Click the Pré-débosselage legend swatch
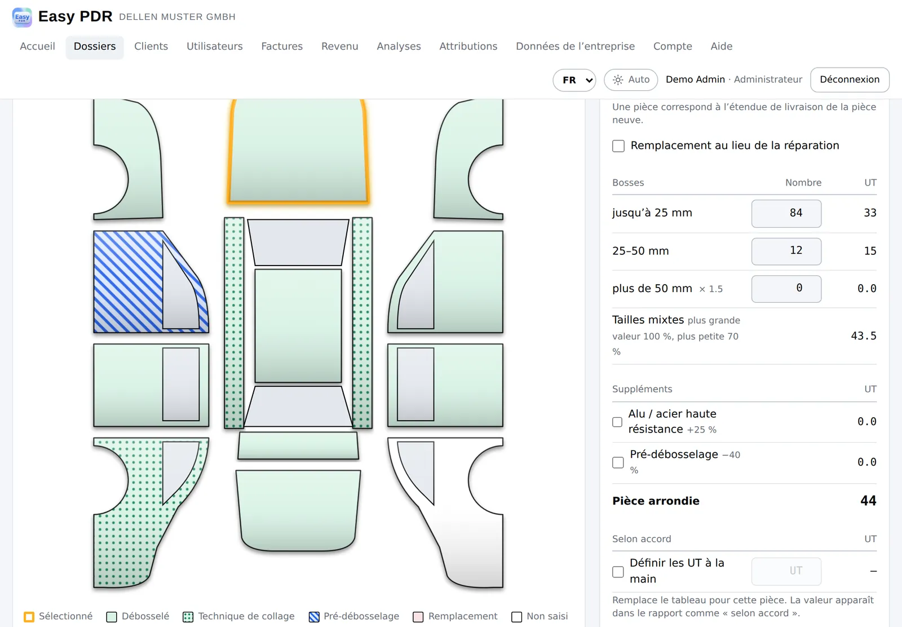Screen dimensions: 902x627 tap(314, 617)
